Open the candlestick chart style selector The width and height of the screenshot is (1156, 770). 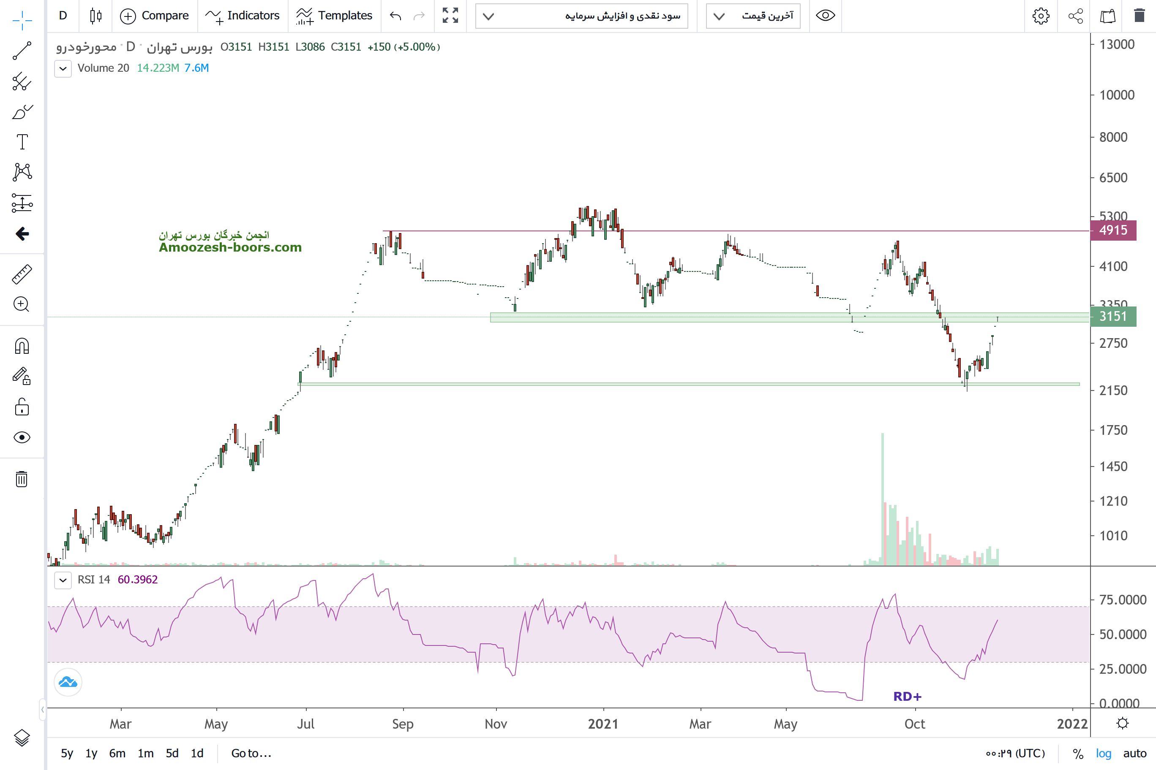point(96,16)
